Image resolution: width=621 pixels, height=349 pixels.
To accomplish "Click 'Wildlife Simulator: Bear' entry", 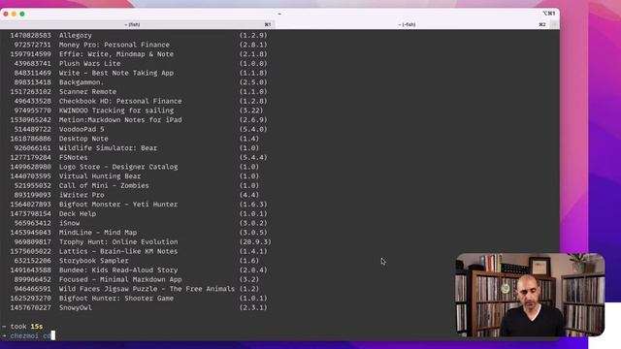I will click(108, 148).
